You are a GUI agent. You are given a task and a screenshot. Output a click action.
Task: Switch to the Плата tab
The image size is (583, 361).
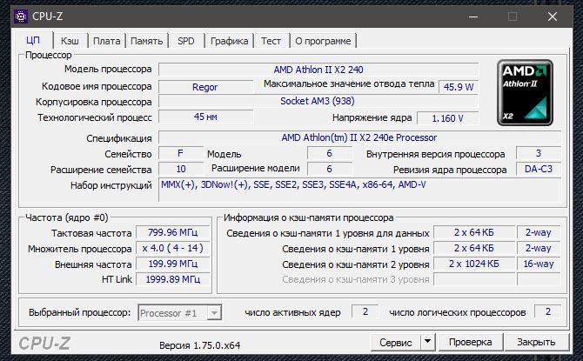107,41
